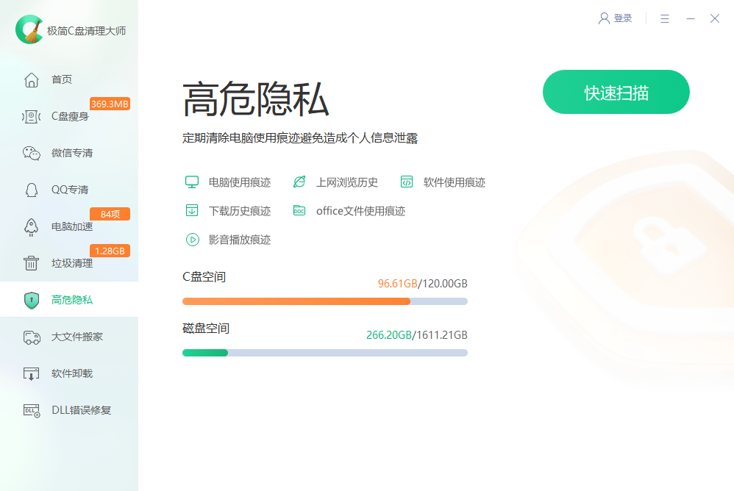Image resolution: width=734 pixels, height=491 pixels.
Task: Open the hamburger menu at top right
Action: pyautogui.click(x=665, y=18)
